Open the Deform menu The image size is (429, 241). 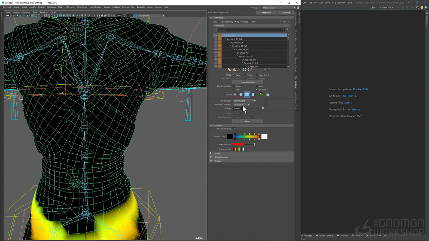pyautogui.click(x=125, y=7)
